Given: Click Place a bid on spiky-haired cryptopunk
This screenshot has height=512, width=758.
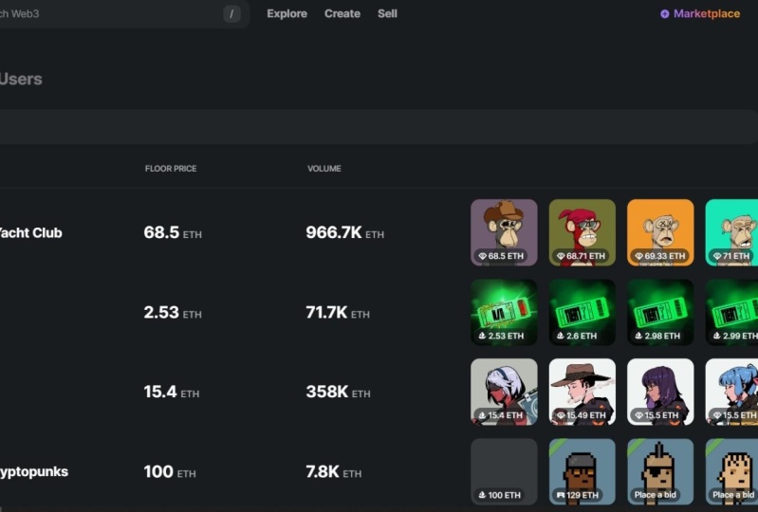Looking at the screenshot, I should [x=733, y=495].
